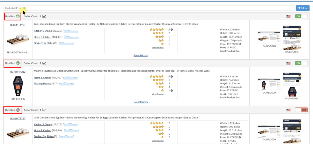Focus the Product ASIN or Title search field
The image size is (313, 144).
147,8
